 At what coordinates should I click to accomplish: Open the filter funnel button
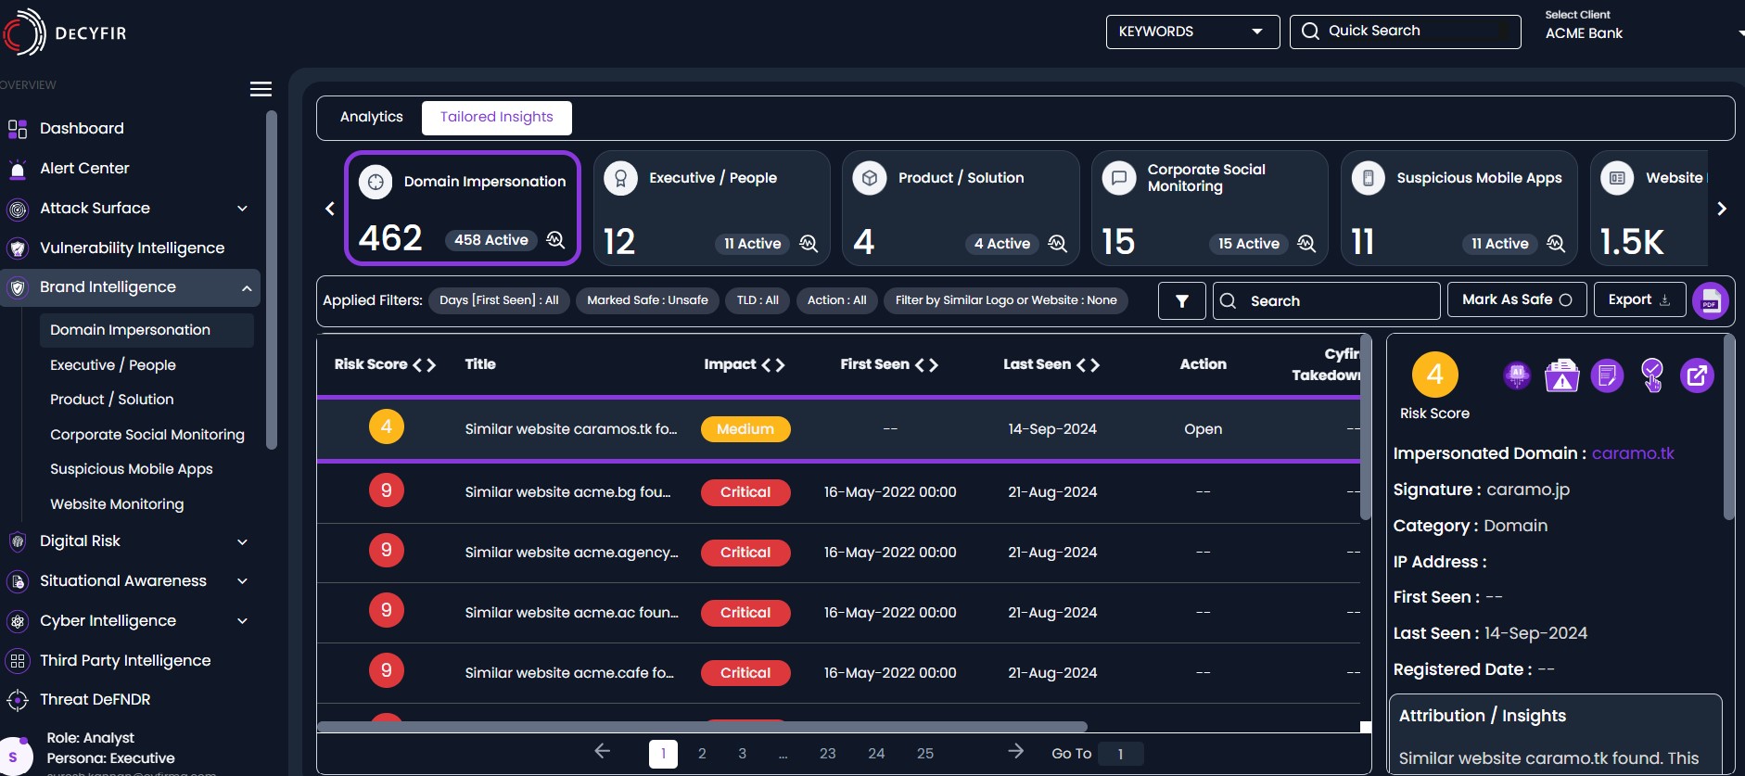1181,300
